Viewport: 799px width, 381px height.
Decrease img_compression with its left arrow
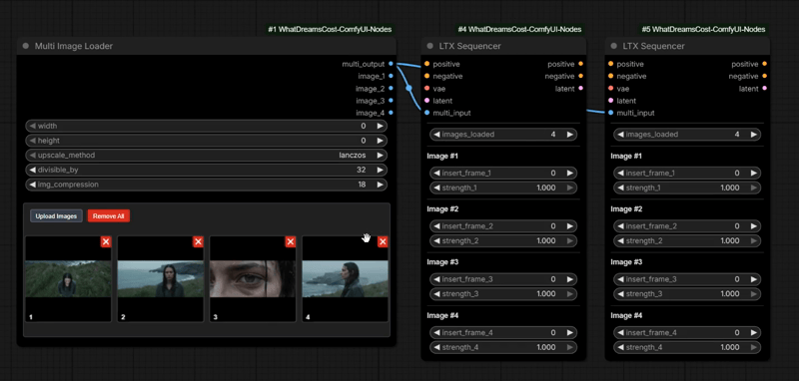coord(33,185)
